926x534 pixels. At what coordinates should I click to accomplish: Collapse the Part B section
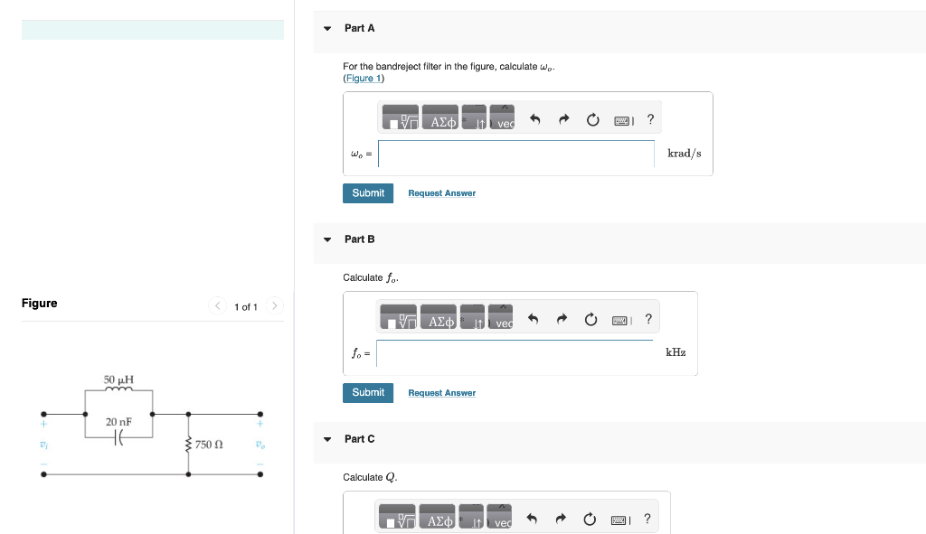pyautogui.click(x=327, y=239)
